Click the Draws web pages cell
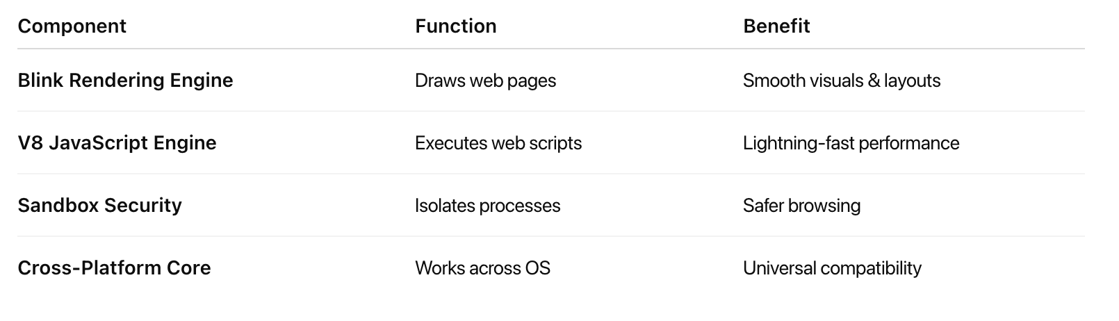1119x321 pixels. tap(485, 81)
